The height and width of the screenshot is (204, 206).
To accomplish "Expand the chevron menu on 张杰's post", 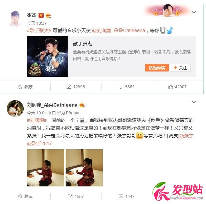I will click(x=194, y=12).
